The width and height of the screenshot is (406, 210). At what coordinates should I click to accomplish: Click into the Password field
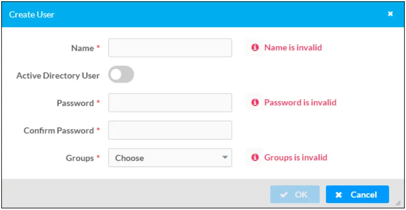pyautogui.click(x=170, y=103)
